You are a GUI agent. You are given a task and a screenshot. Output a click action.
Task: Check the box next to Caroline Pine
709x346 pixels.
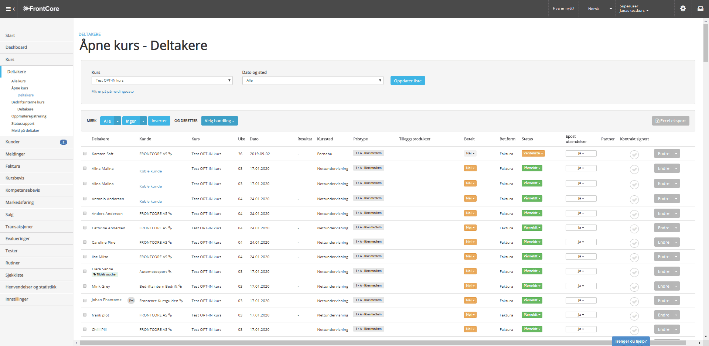point(85,242)
